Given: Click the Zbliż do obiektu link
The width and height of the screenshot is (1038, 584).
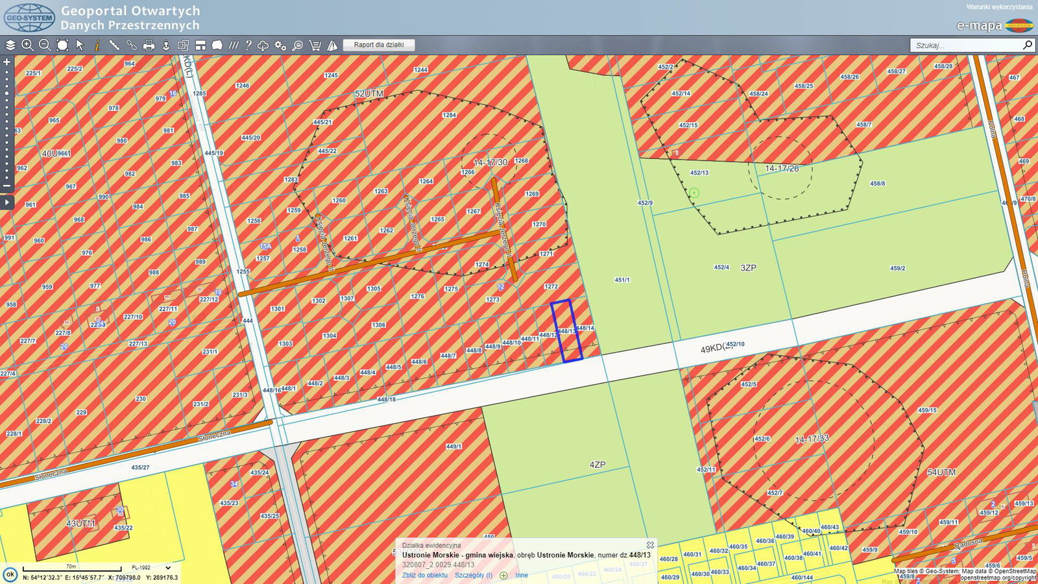Looking at the screenshot, I should tap(424, 575).
